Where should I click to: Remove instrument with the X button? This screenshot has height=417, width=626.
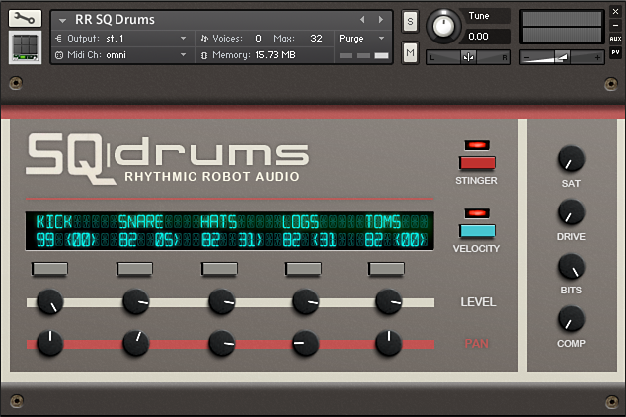615,12
